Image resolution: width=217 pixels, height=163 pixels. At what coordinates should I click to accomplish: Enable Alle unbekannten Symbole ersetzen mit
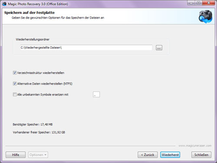(x=15, y=94)
